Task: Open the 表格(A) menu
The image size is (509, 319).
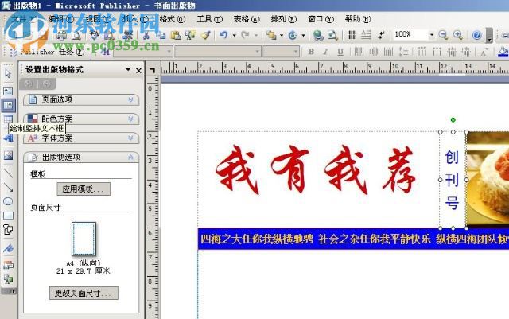Action: point(247,19)
